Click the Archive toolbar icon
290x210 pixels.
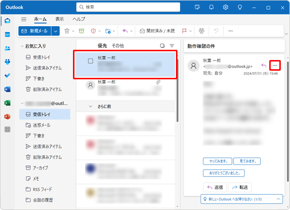coord(81,31)
